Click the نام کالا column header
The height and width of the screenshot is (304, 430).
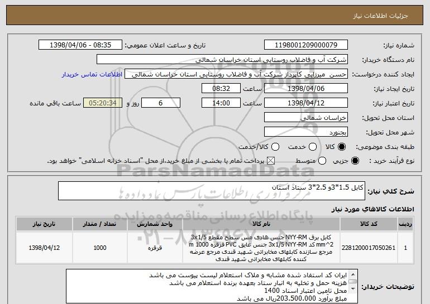pos(261,224)
